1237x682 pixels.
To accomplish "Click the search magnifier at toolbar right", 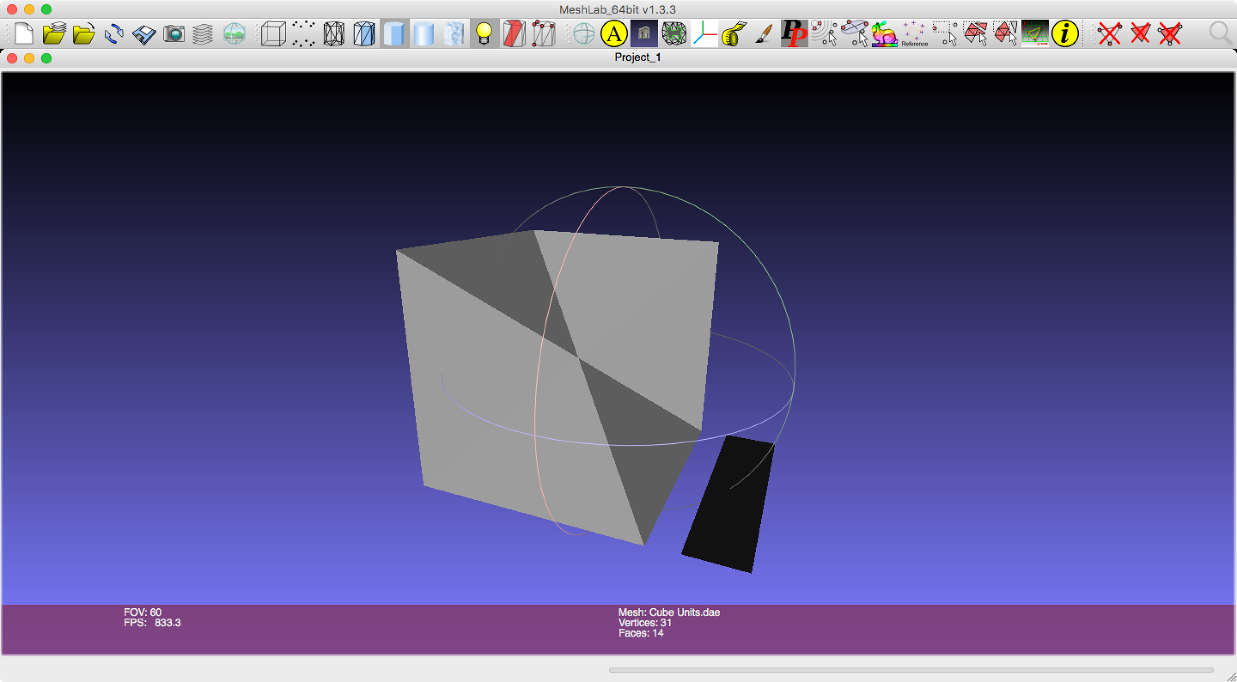I will (1219, 33).
